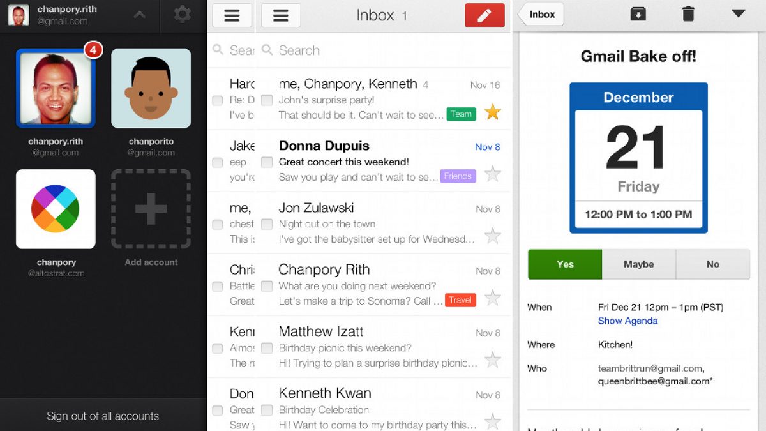The width and height of the screenshot is (766, 431).
Task: Click the search magnifier icon beside Search
Action: pos(267,50)
